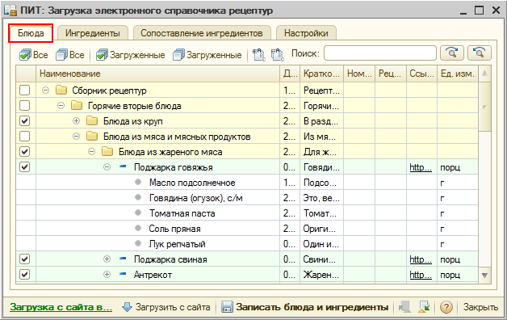Toggle checkbox for Сборник рецептур
This screenshot has width=507, height=320.
coord(24,90)
